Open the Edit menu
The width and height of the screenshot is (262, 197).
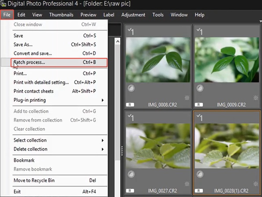(x=21, y=15)
